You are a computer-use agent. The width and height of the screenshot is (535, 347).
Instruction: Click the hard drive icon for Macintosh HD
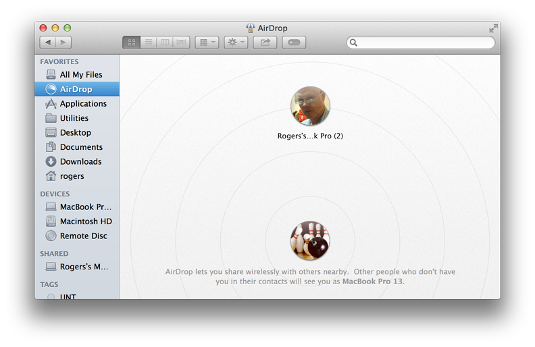(51, 221)
